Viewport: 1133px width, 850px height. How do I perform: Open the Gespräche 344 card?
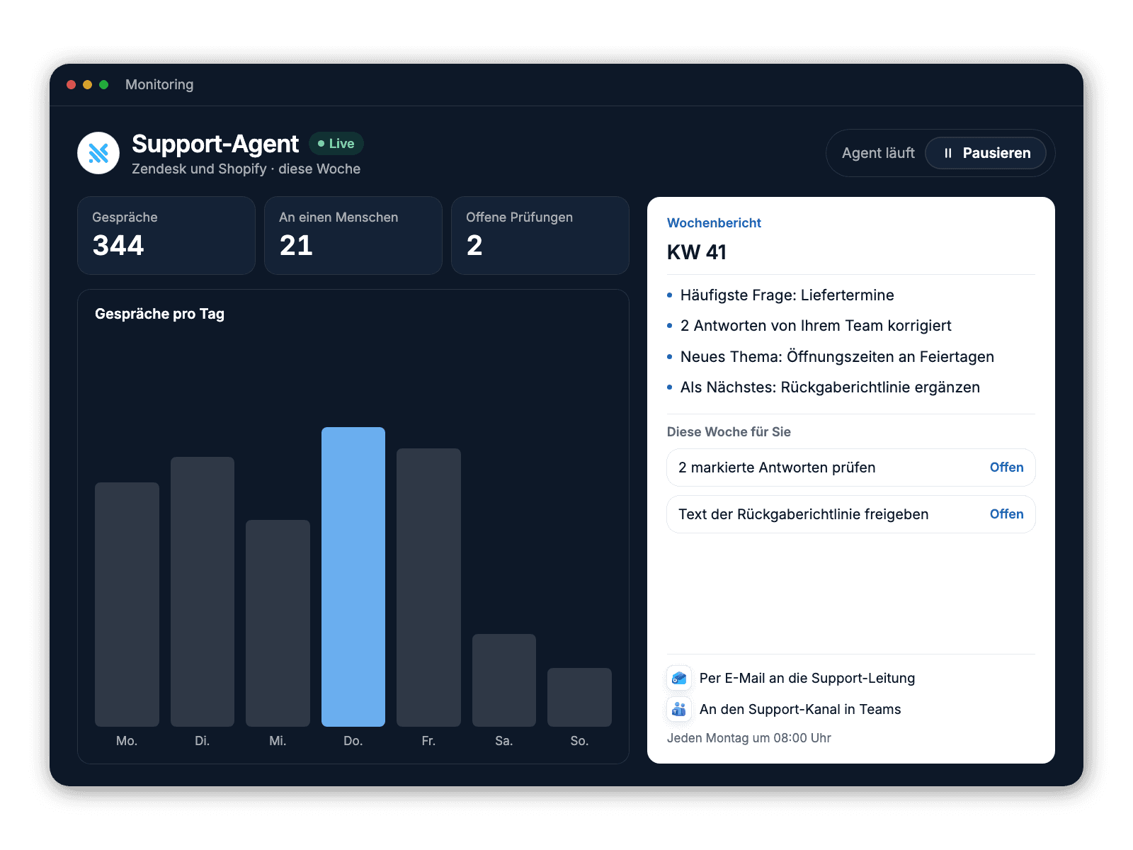click(x=166, y=235)
